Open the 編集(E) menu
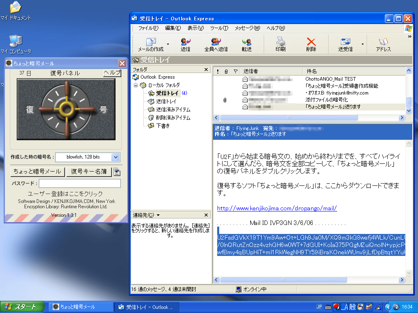418x313 pixels. pyautogui.click(x=173, y=28)
